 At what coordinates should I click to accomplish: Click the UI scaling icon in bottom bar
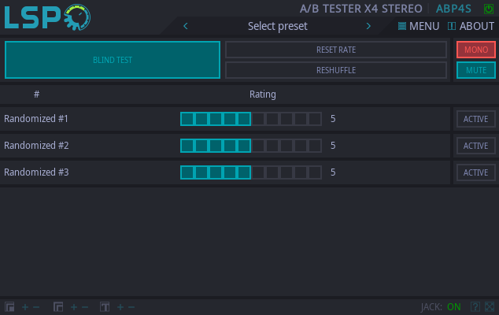coord(9,307)
